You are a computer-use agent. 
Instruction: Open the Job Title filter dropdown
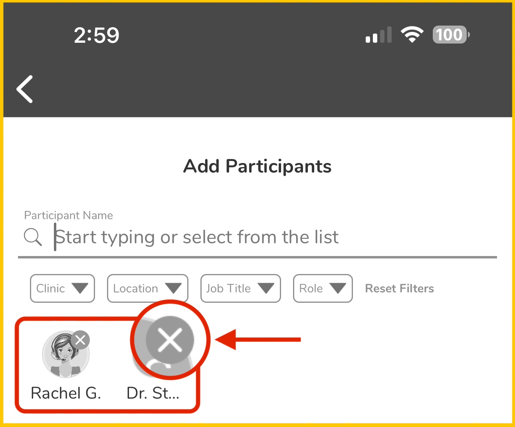pyautogui.click(x=240, y=288)
